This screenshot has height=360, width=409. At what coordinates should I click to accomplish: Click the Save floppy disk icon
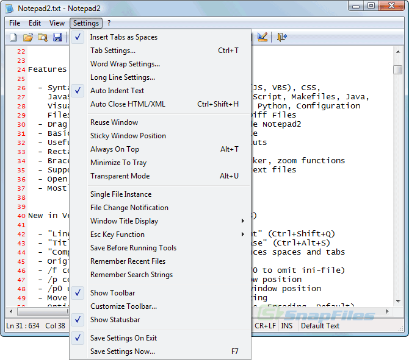click(57, 37)
